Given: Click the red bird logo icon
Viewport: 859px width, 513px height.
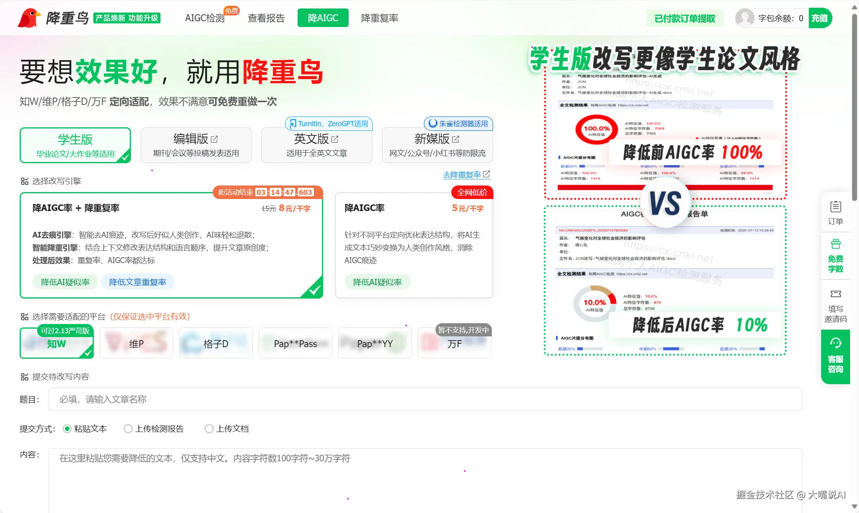Looking at the screenshot, I should [x=29, y=18].
